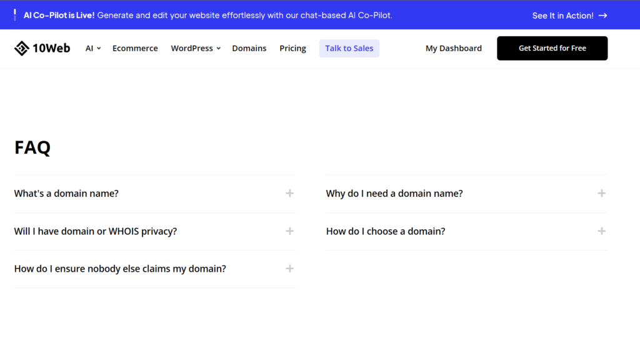Expand "Why do I need a domain name?" plus icon

602,194
